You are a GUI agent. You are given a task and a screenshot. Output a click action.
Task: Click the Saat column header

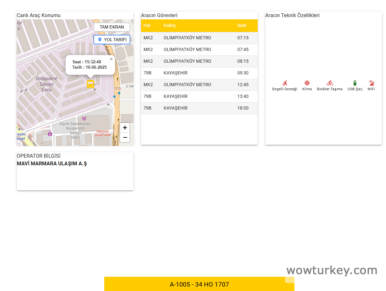[x=241, y=26]
